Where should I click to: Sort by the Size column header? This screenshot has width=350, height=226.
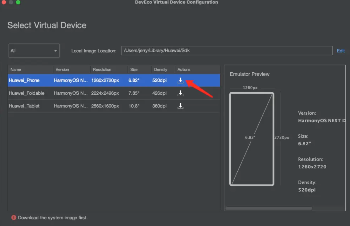140,69
